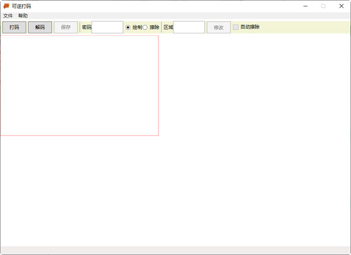
Task: Focus the 区域 input field
Action: [189, 28]
